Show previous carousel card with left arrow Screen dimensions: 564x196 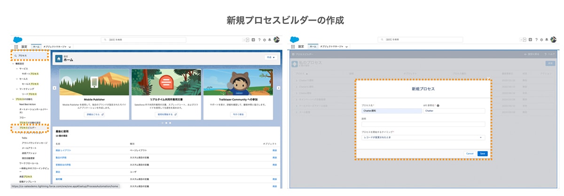click(54, 88)
